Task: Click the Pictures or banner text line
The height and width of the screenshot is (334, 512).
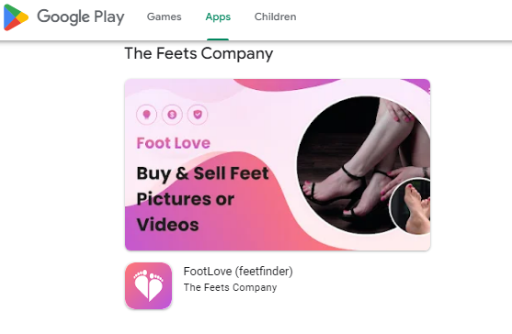Action: coord(185,199)
